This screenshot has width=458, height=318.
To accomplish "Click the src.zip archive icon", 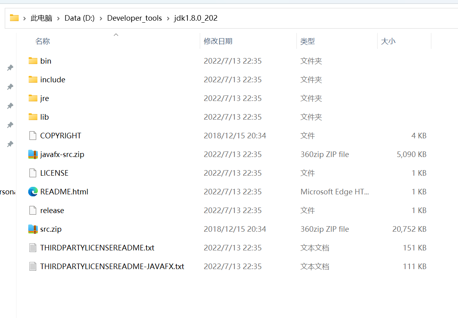I will (33, 229).
